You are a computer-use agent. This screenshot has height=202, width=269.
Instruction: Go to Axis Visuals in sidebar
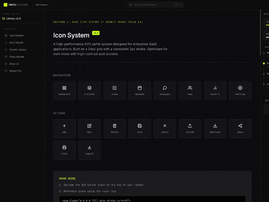16,43
